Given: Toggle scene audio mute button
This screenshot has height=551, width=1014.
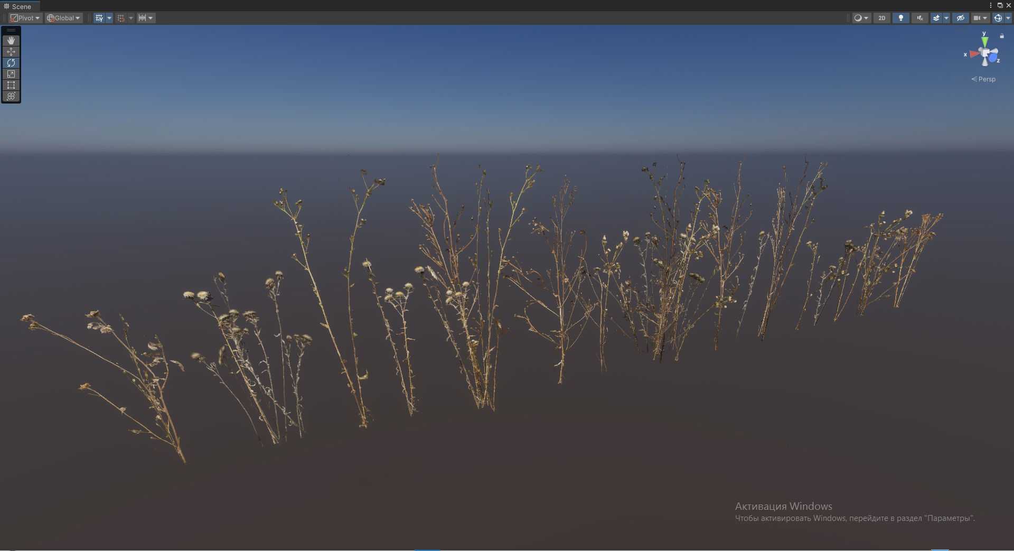Looking at the screenshot, I should pyautogui.click(x=920, y=18).
